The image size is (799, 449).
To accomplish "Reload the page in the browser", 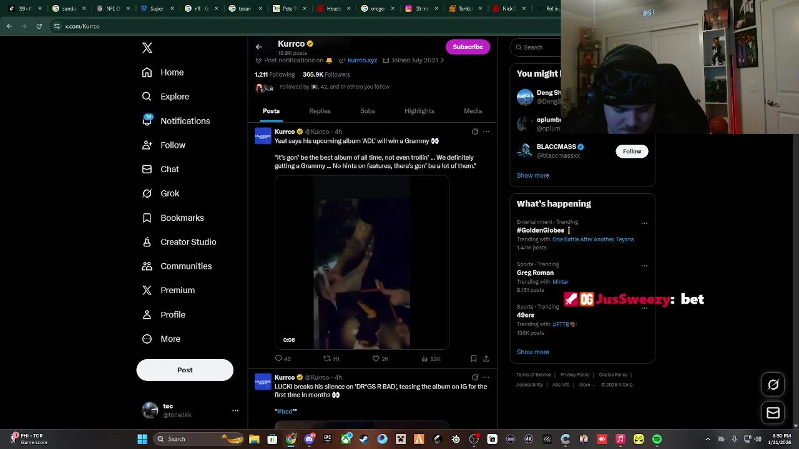I will click(x=39, y=26).
